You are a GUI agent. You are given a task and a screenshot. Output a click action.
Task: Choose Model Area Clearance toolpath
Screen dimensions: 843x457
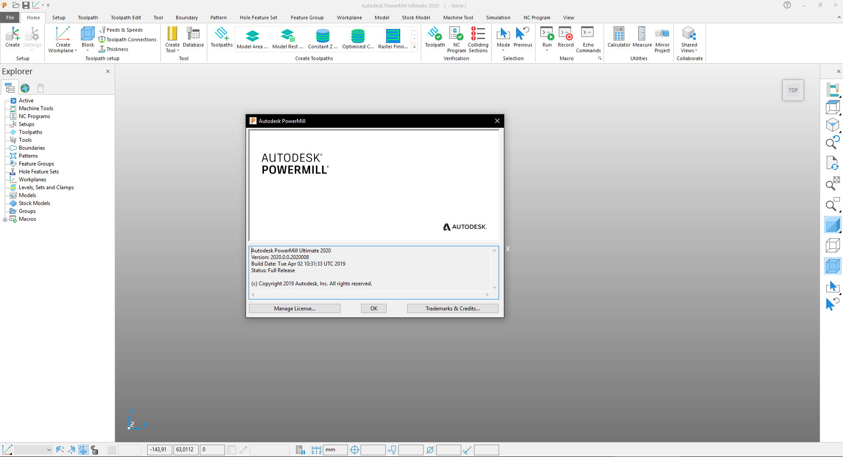pos(252,39)
